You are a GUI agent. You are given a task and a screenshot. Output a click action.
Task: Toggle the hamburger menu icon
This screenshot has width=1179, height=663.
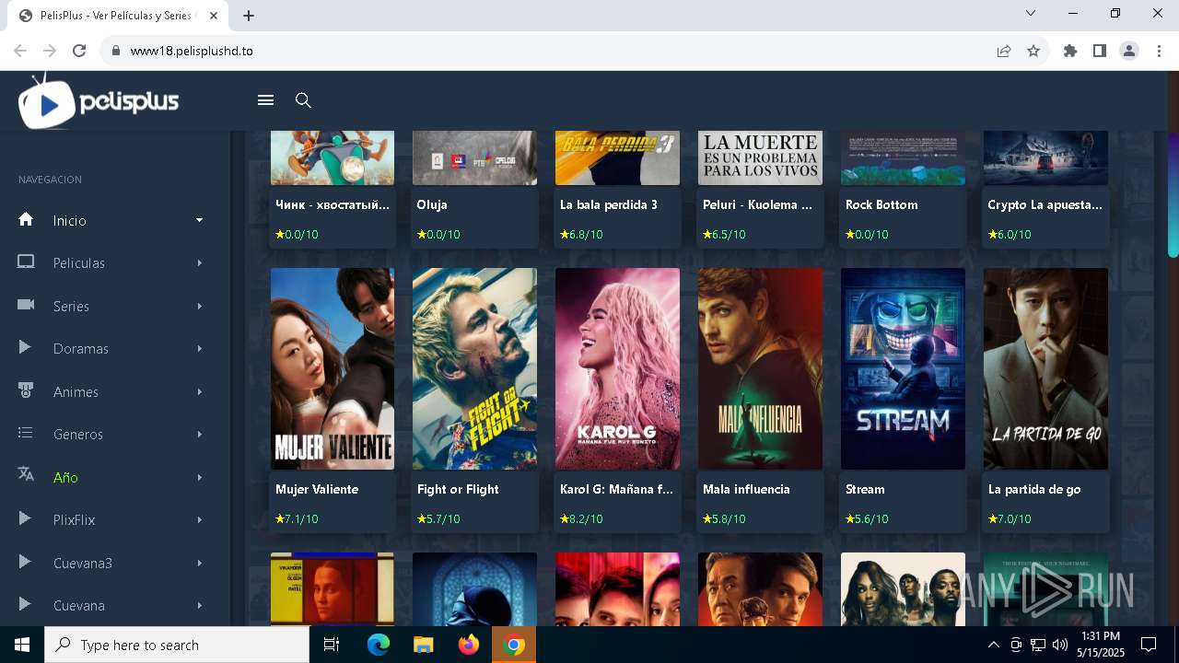pos(265,100)
